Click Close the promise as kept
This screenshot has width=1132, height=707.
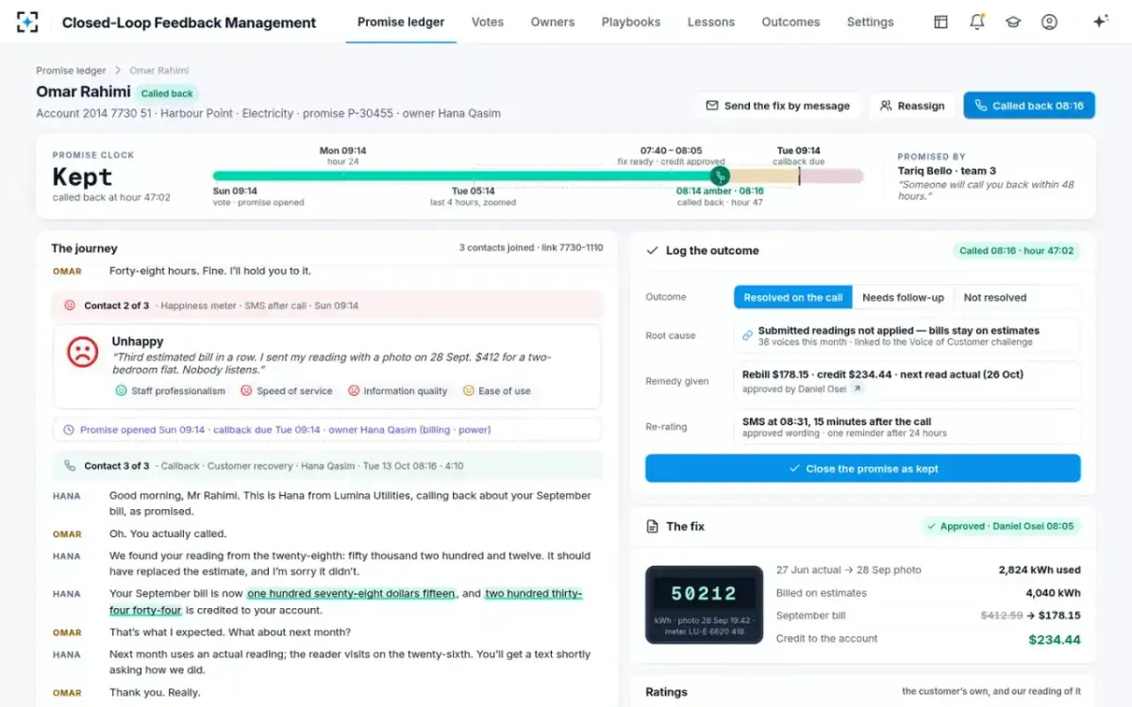tap(863, 469)
